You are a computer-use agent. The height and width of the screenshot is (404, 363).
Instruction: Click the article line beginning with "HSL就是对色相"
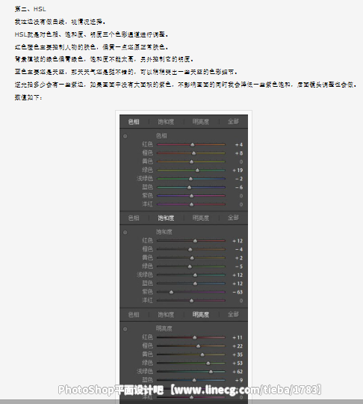point(92,34)
